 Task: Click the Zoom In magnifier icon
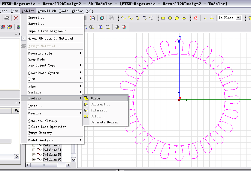[101, 27]
